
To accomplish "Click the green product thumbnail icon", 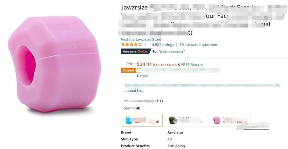I will pos(172,120).
